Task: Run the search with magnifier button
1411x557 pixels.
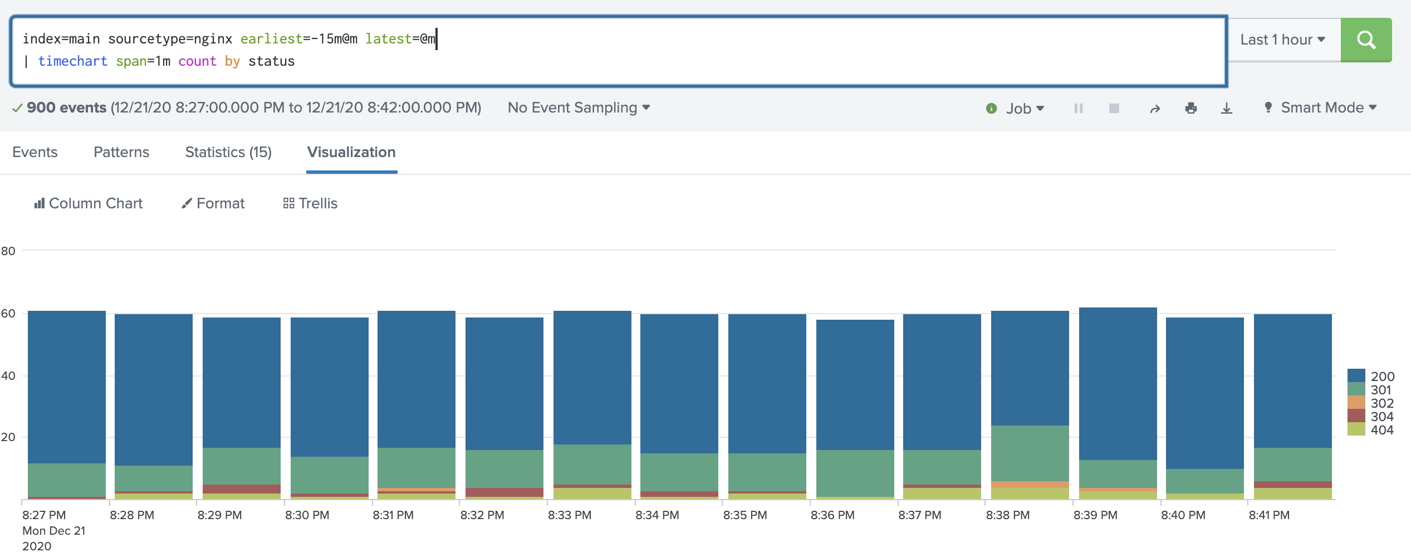Action: pos(1366,40)
